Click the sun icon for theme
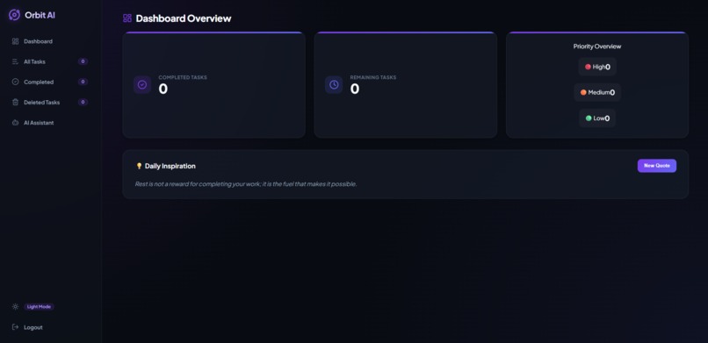The height and width of the screenshot is (343, 708). pos(15,307)
